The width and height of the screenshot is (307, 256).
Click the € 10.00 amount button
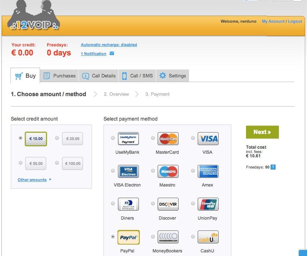[x=36, y=139]
